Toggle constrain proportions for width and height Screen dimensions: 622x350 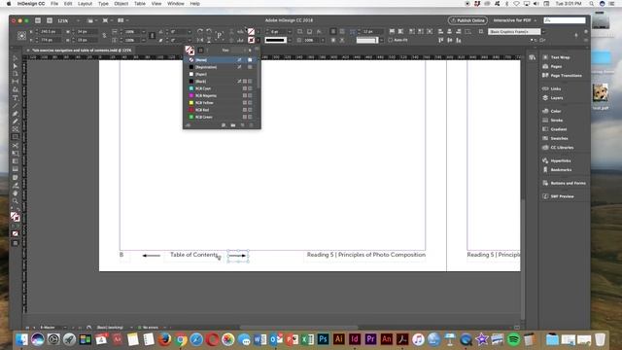pyautogui.click(x=104, y=35)
